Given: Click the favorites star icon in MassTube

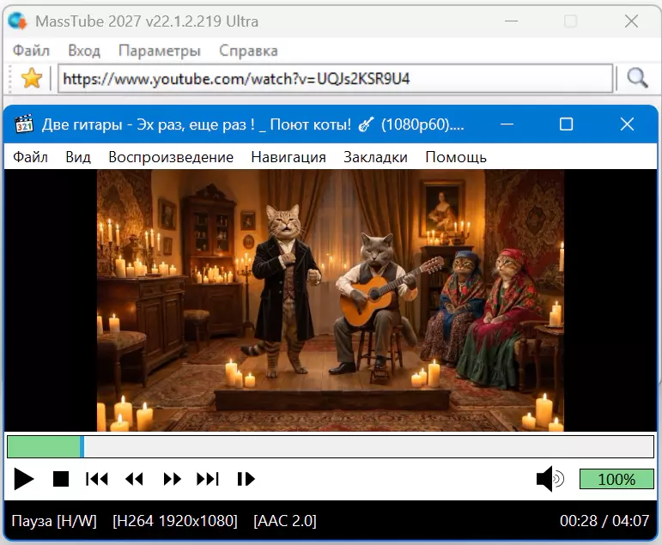Looking at the screenshot, I should click(x=32, y=78).
